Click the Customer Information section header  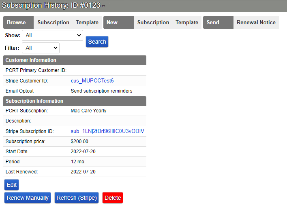tap(31, 60)
